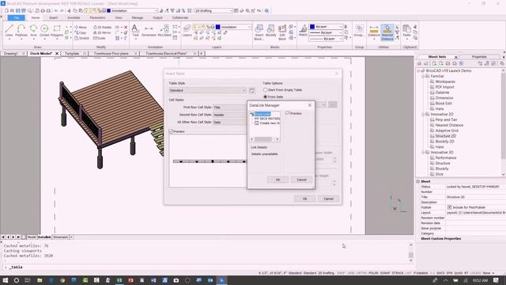Open the Properties panel tab

[479, 57]
